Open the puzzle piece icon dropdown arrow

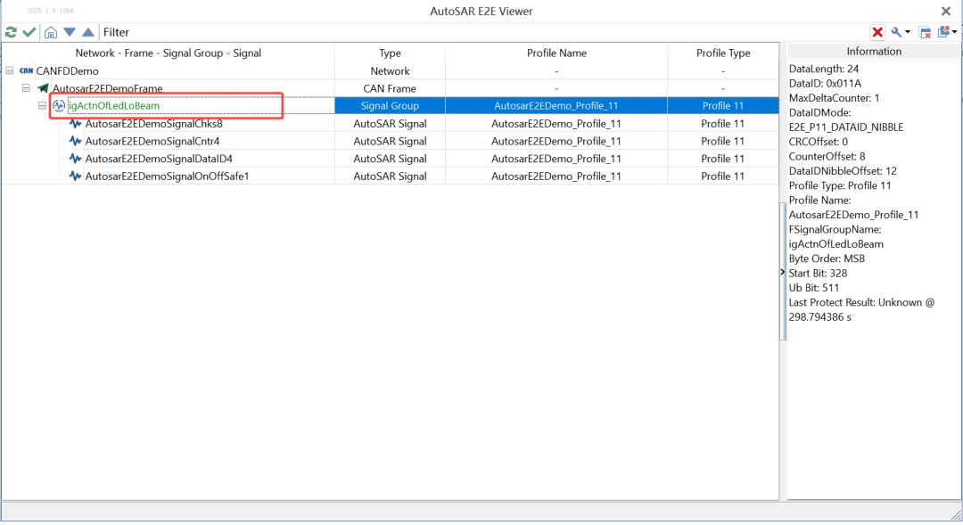954,32
